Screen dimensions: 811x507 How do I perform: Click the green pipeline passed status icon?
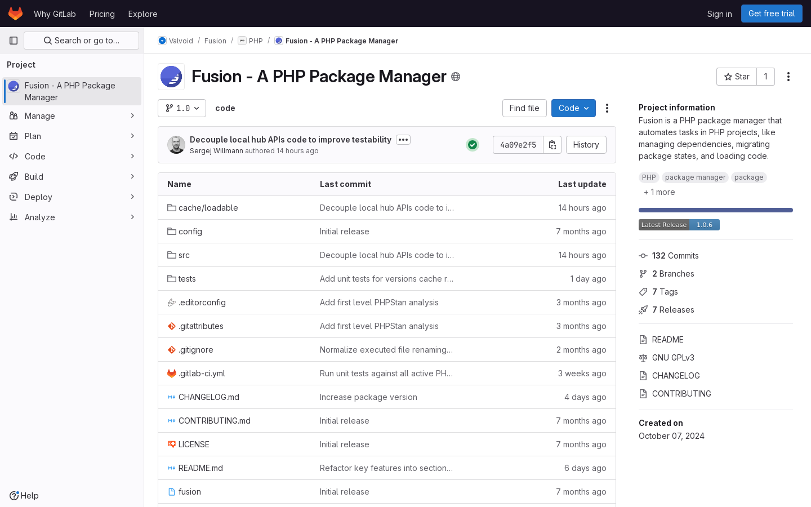(x=473, y=145)
